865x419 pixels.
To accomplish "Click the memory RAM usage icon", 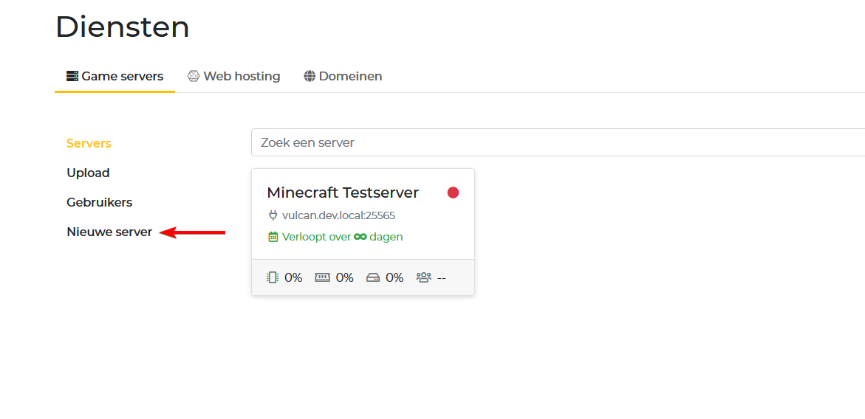I will click(x=322, y=277).
